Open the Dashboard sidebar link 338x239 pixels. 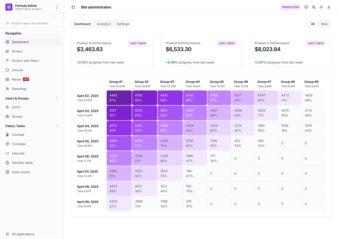[32, 42]
